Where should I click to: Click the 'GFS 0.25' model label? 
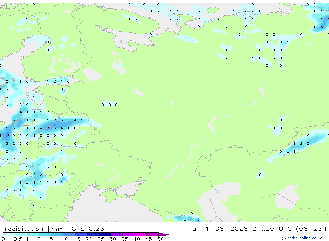pos(88,229)
